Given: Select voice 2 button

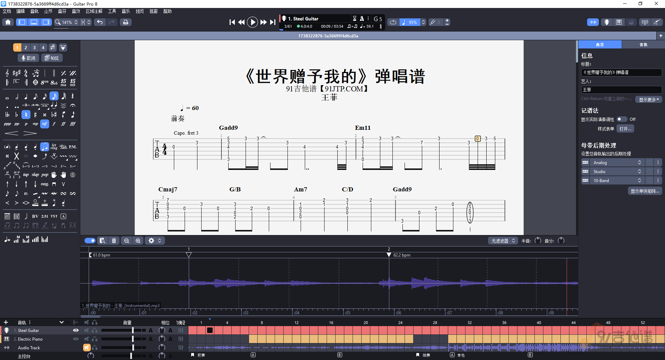Looking at the screenshot, I should point(26,47).
